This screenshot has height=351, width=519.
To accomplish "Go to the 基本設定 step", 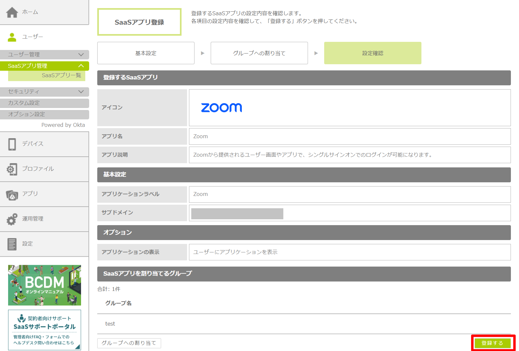I will coord(146,53).
